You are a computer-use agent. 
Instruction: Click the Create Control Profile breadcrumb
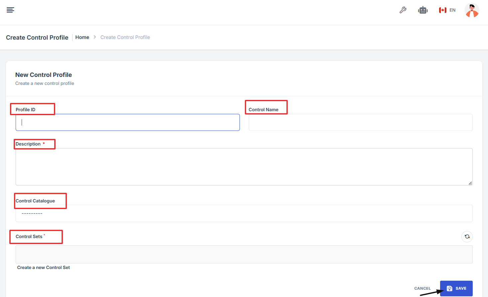(x=125, y=37)
